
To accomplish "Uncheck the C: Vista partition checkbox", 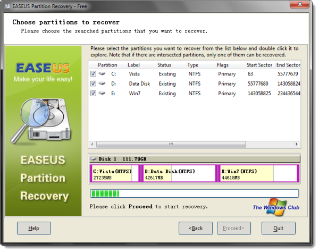I will 93,73.
